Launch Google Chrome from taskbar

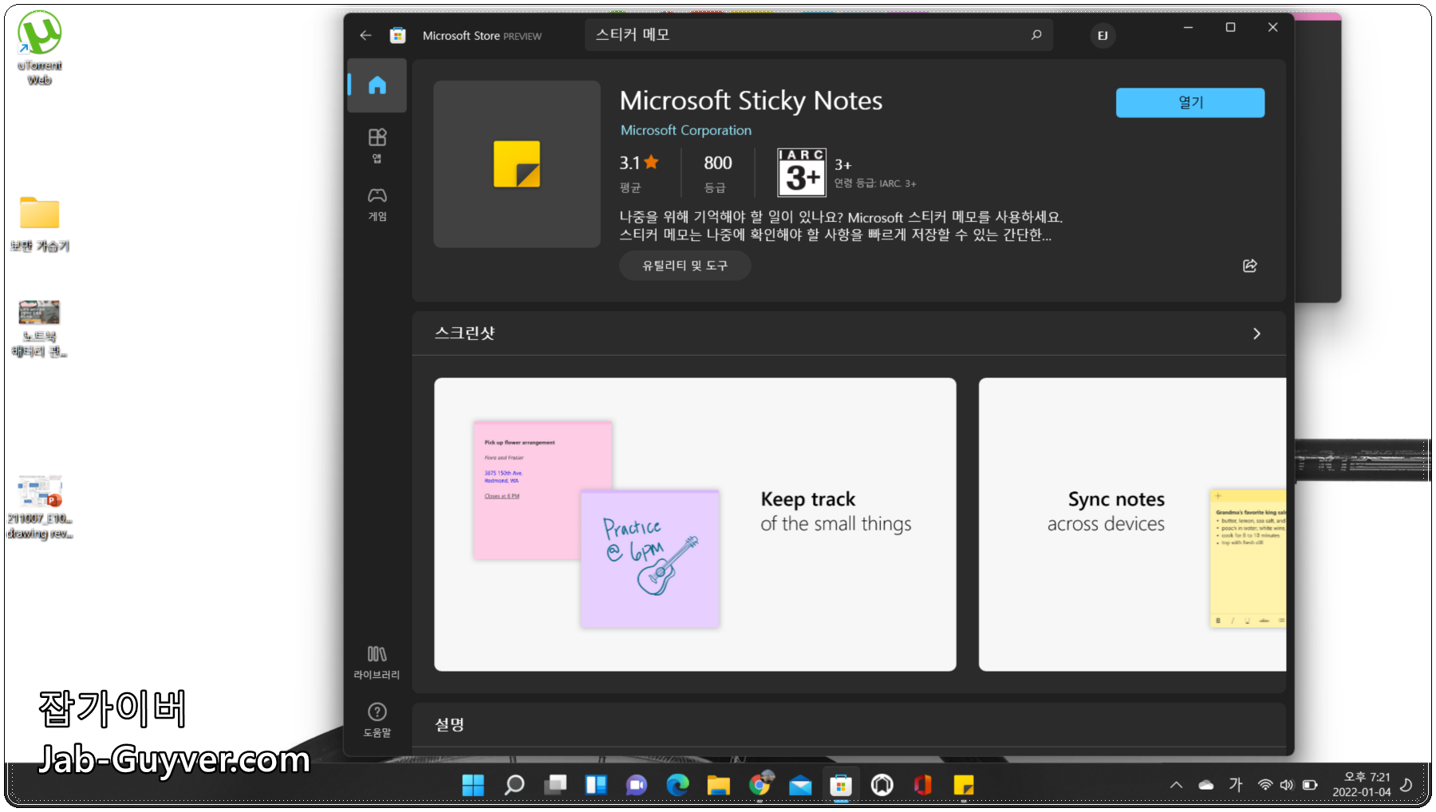[760, 785]
